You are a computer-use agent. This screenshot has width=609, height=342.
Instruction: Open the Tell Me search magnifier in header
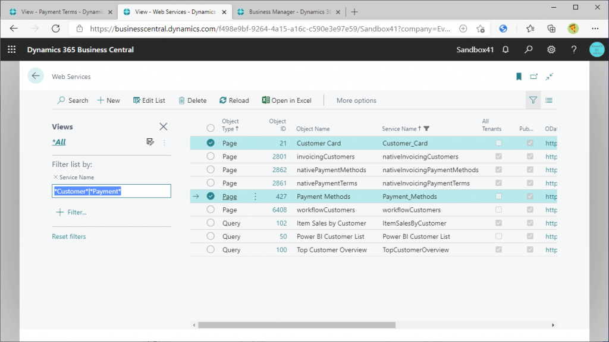[x=528, y=50]
